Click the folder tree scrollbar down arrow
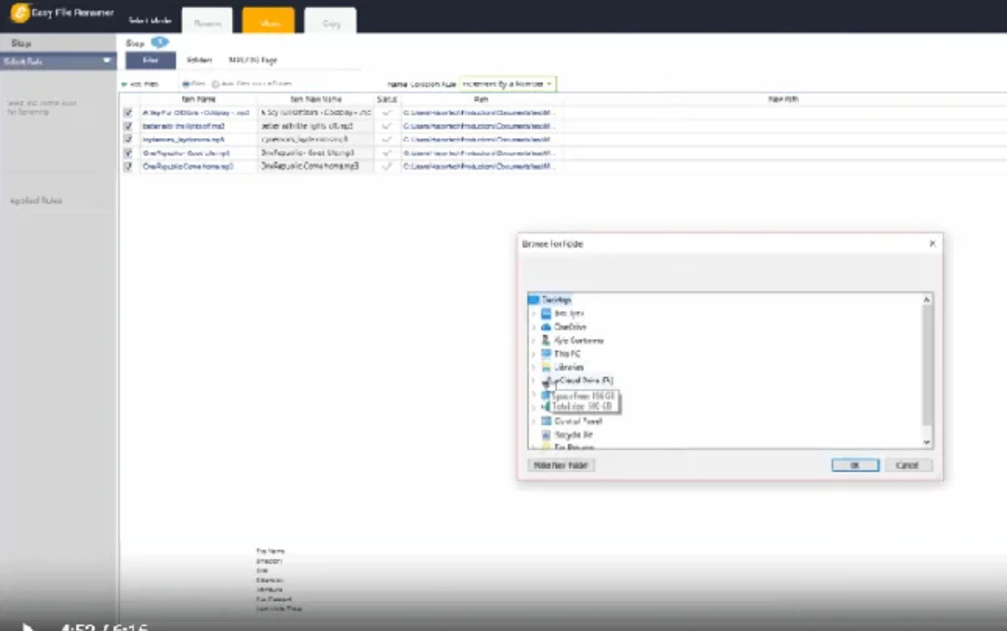 click(x=926, y=442)
